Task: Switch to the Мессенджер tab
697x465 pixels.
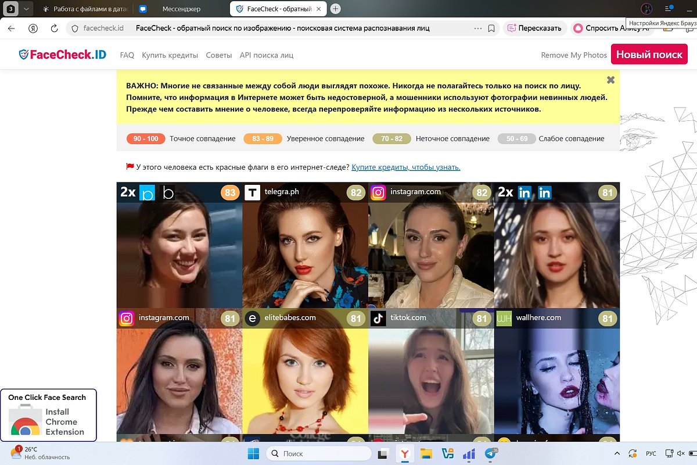Action: pyautogui.click(x=181, y=9)
